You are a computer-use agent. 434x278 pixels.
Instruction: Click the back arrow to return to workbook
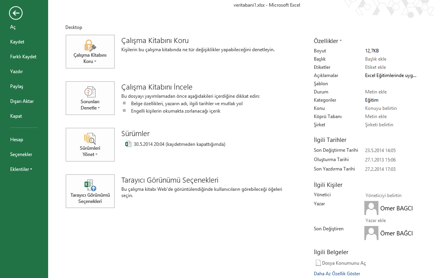click(x=16, y=13)
